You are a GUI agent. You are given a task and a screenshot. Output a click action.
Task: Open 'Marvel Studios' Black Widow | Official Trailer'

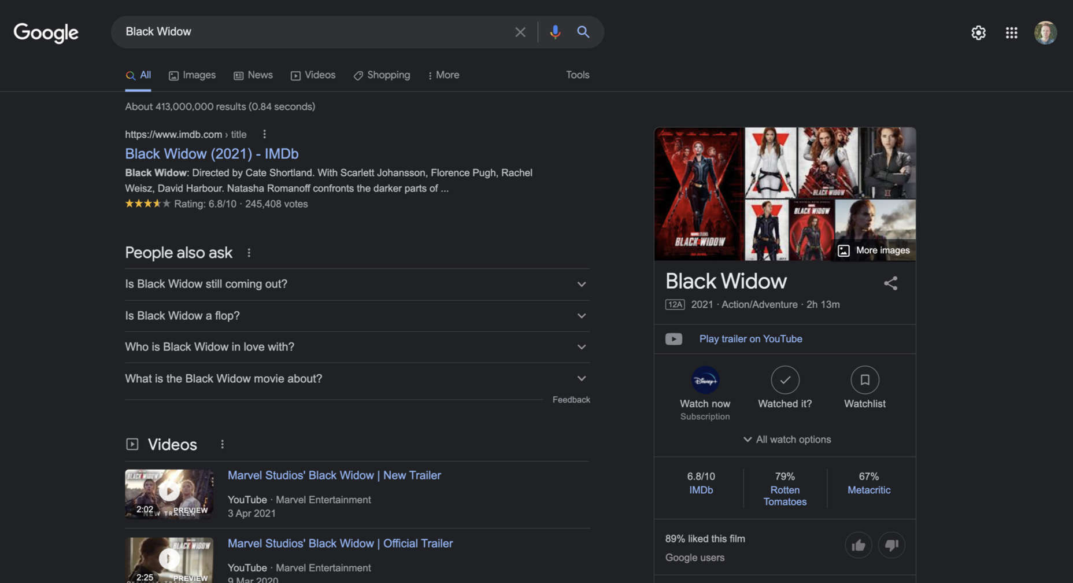tap(340, 544)
